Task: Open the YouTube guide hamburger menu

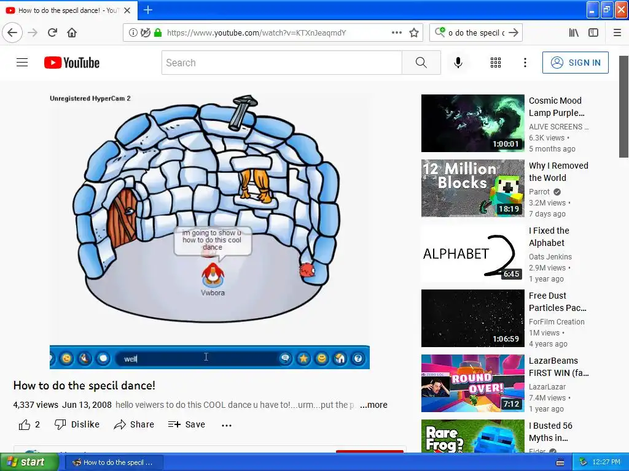Action: [x=22, y=63]
